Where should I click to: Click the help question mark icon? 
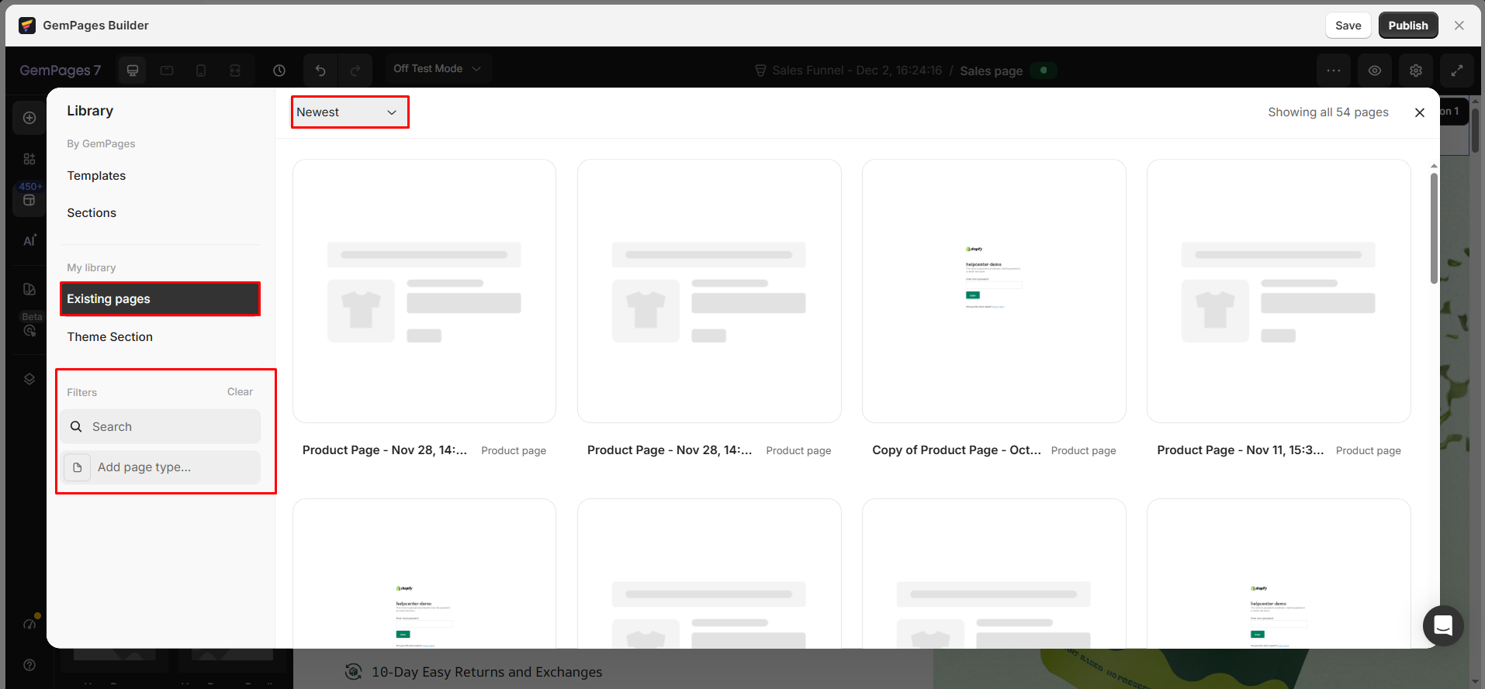pos(29,665)
